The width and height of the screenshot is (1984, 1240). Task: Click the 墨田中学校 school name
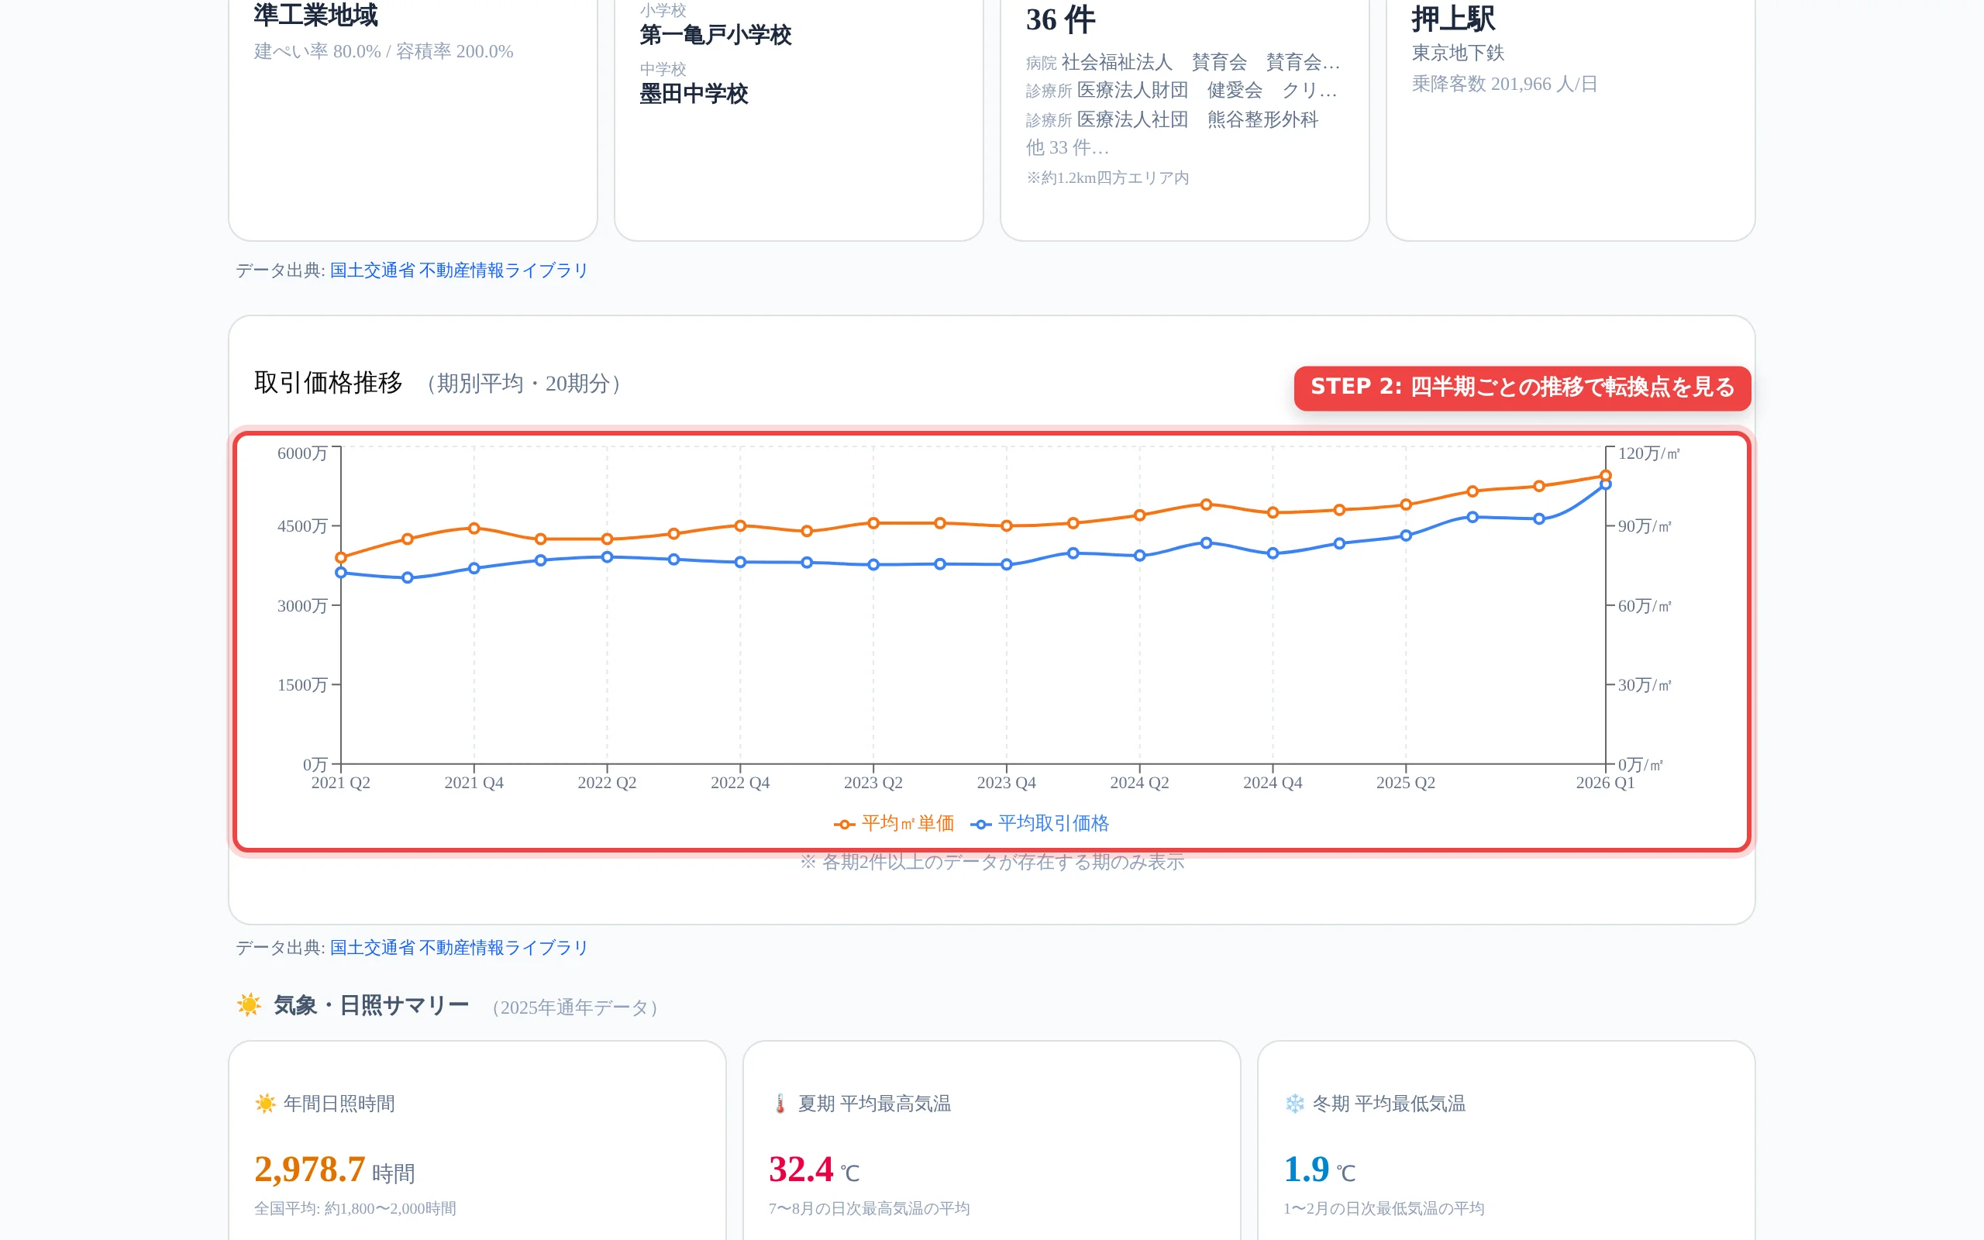click(694, 95)
